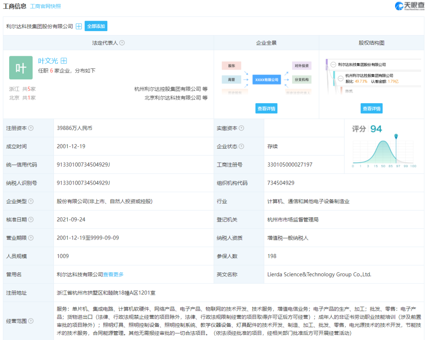Screen dimensions: 431x340
Task: Click the score marker on rating chart
Action: click(396, 136)
